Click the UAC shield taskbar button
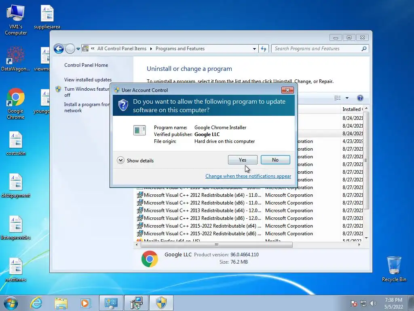 pyautogui.click(x=161, y=303)
